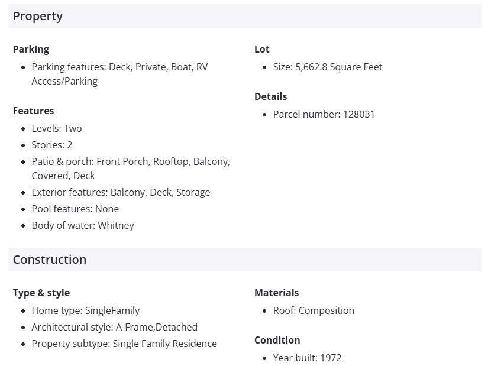Click the Stories: 2 entry
This screenshot has height=366, width=488.
click(52, 145)
